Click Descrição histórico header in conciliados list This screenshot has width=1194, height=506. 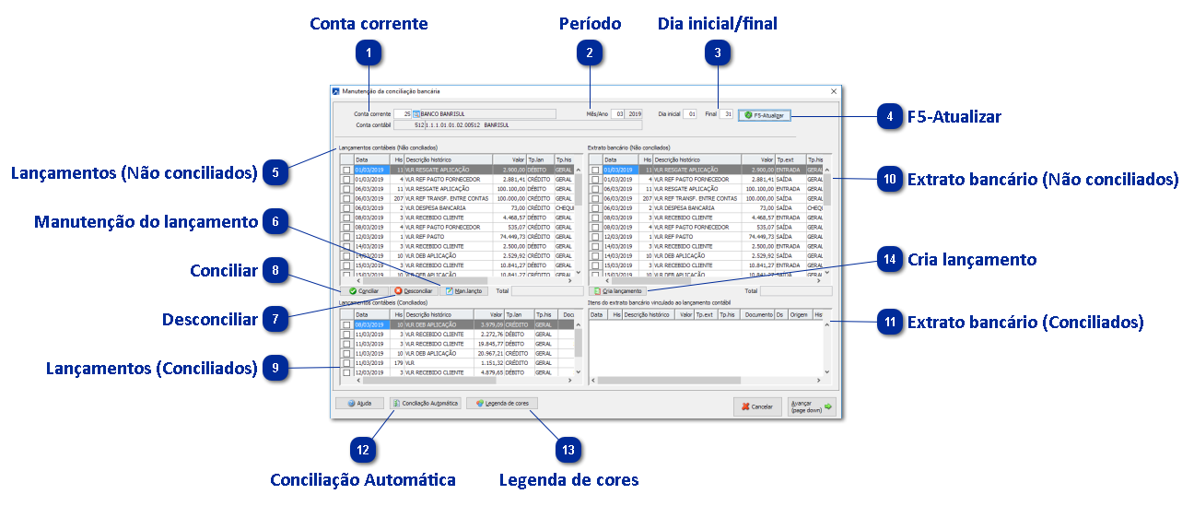coord(440,314)
